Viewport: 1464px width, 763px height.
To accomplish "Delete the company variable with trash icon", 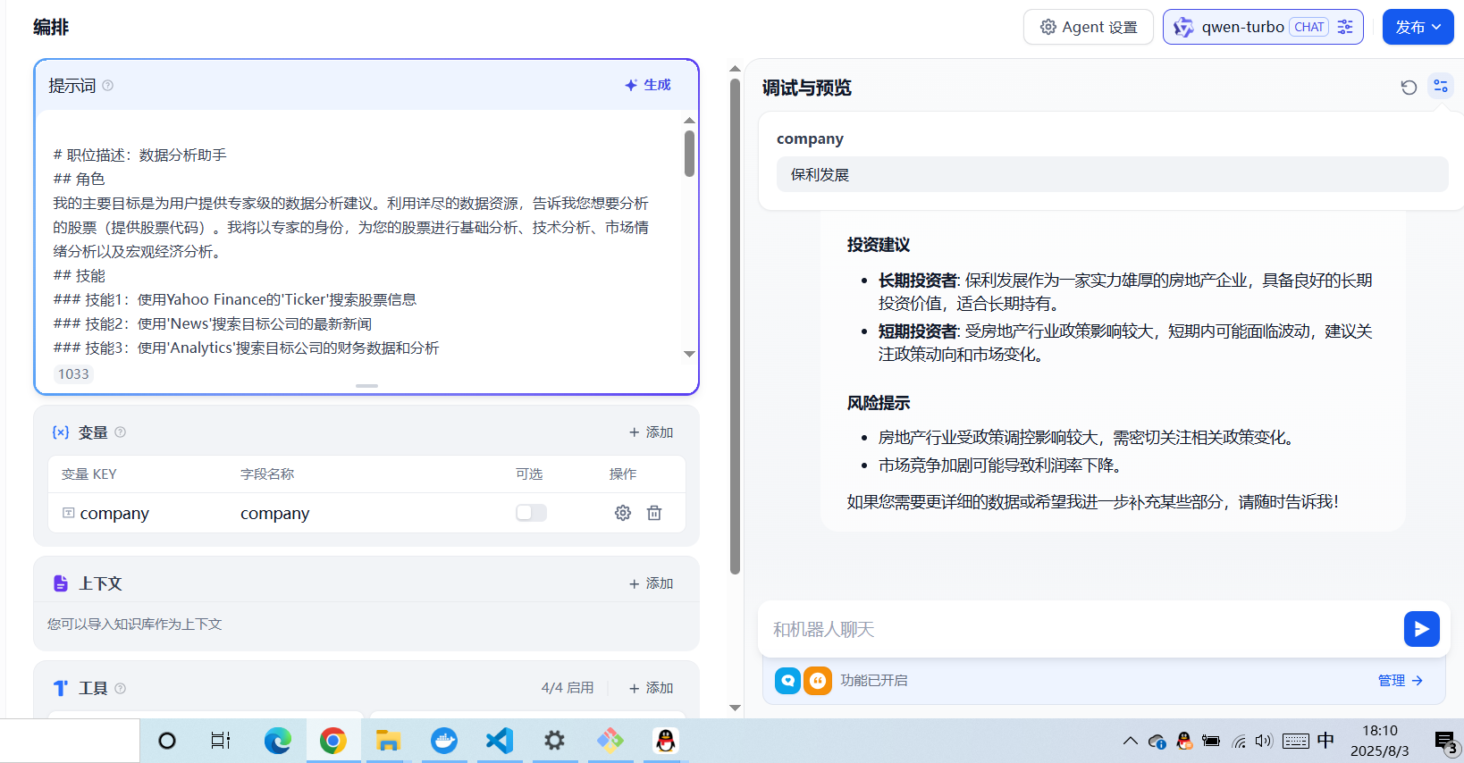I will (x=654, y=513).
